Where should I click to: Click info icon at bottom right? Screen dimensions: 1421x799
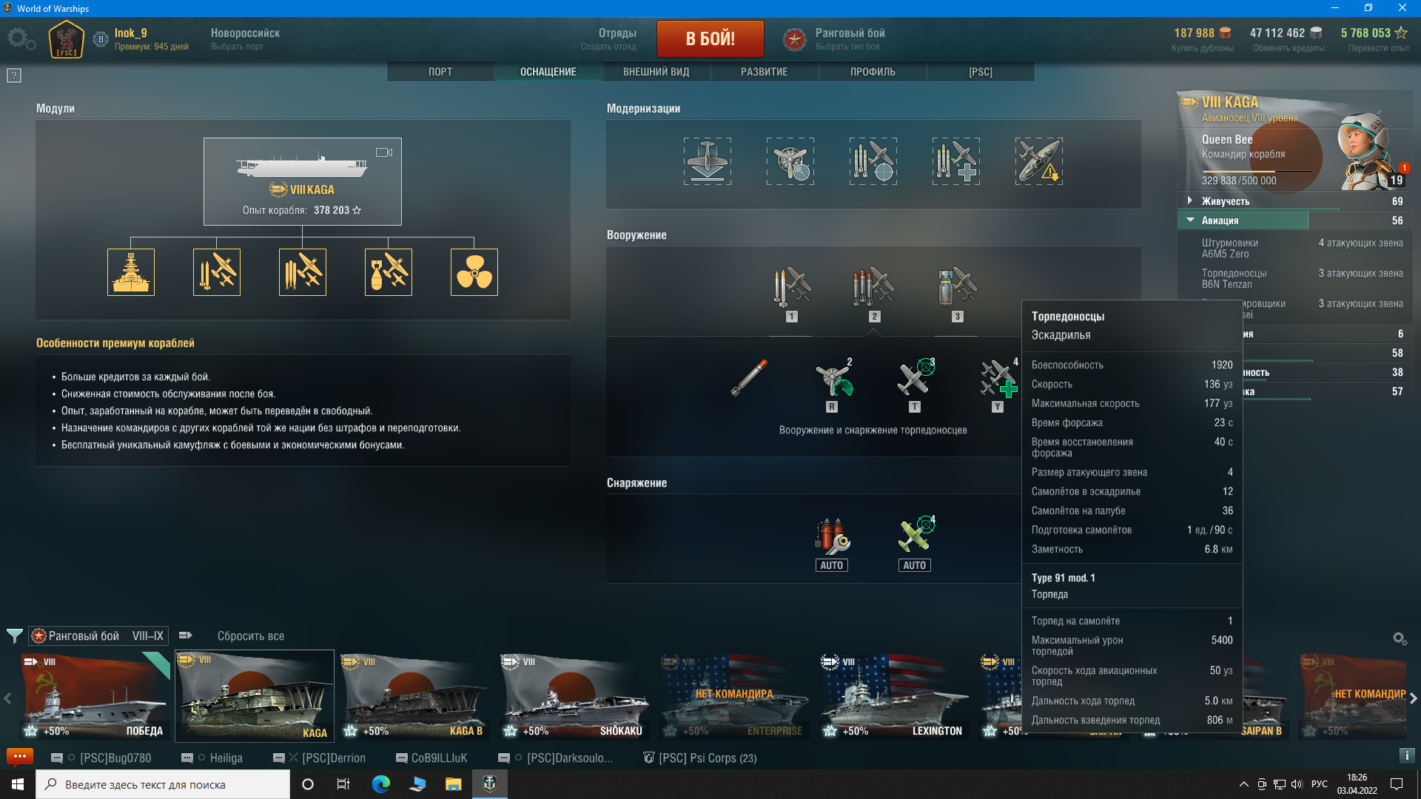1407,755
